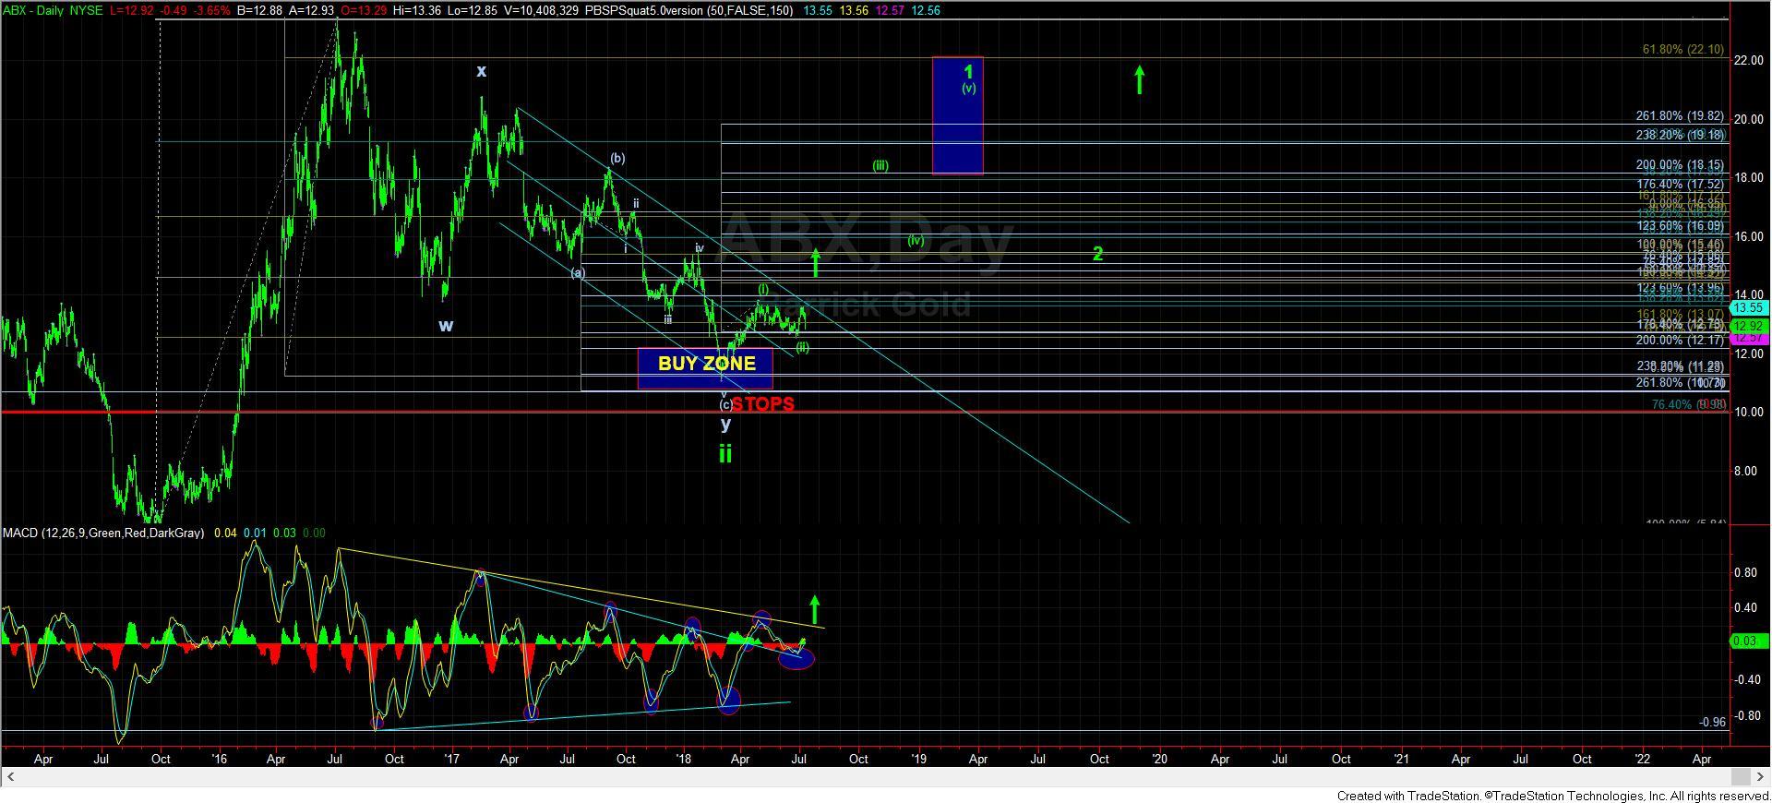Screen dimensions: 1772x803
Task: Click the 22.00 price axis label
Action: [x=1747, y=60]
